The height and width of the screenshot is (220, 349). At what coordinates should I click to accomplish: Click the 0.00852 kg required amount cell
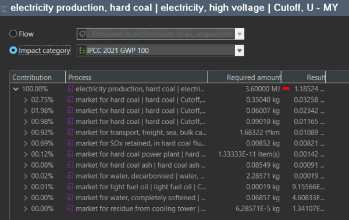click(263, 143)
